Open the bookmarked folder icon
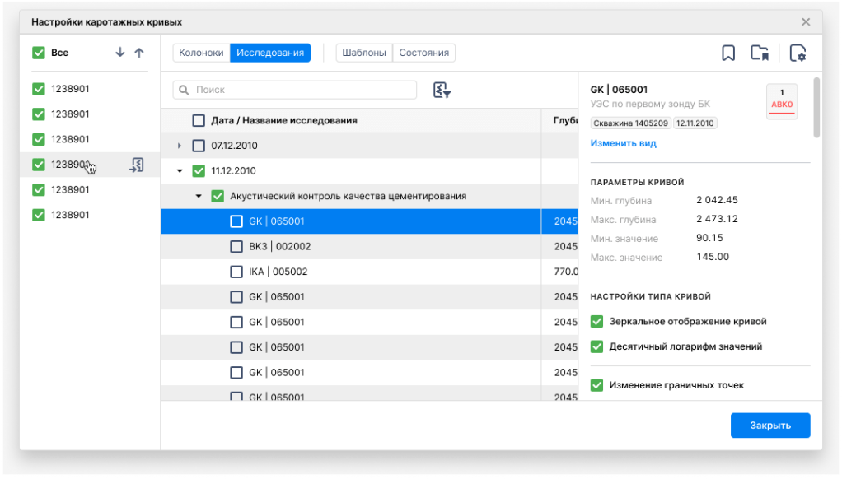Viewport: 842px width, 479px height. click(x=760, y=53)
